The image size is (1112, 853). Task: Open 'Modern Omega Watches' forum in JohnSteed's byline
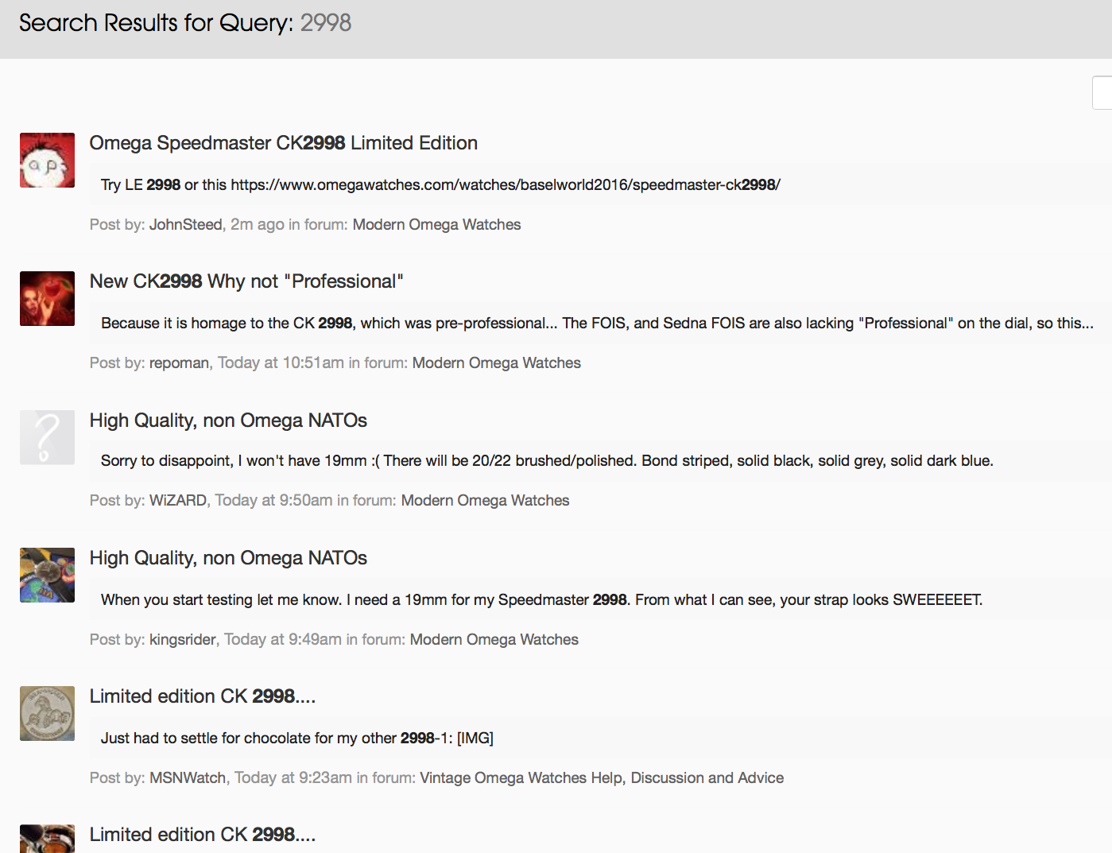tap(436, 225)
